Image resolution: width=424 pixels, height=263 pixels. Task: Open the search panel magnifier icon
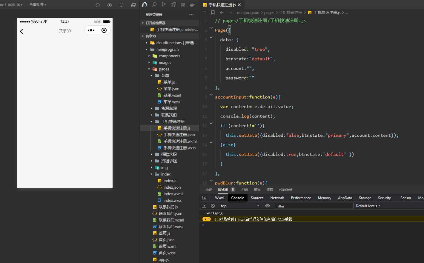[x=154, y=5]
